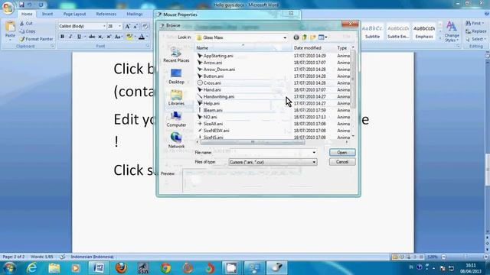This screenshot has height=275, width=490.
Task: Open the font size dropdown in Word
Action: [120, 27]
